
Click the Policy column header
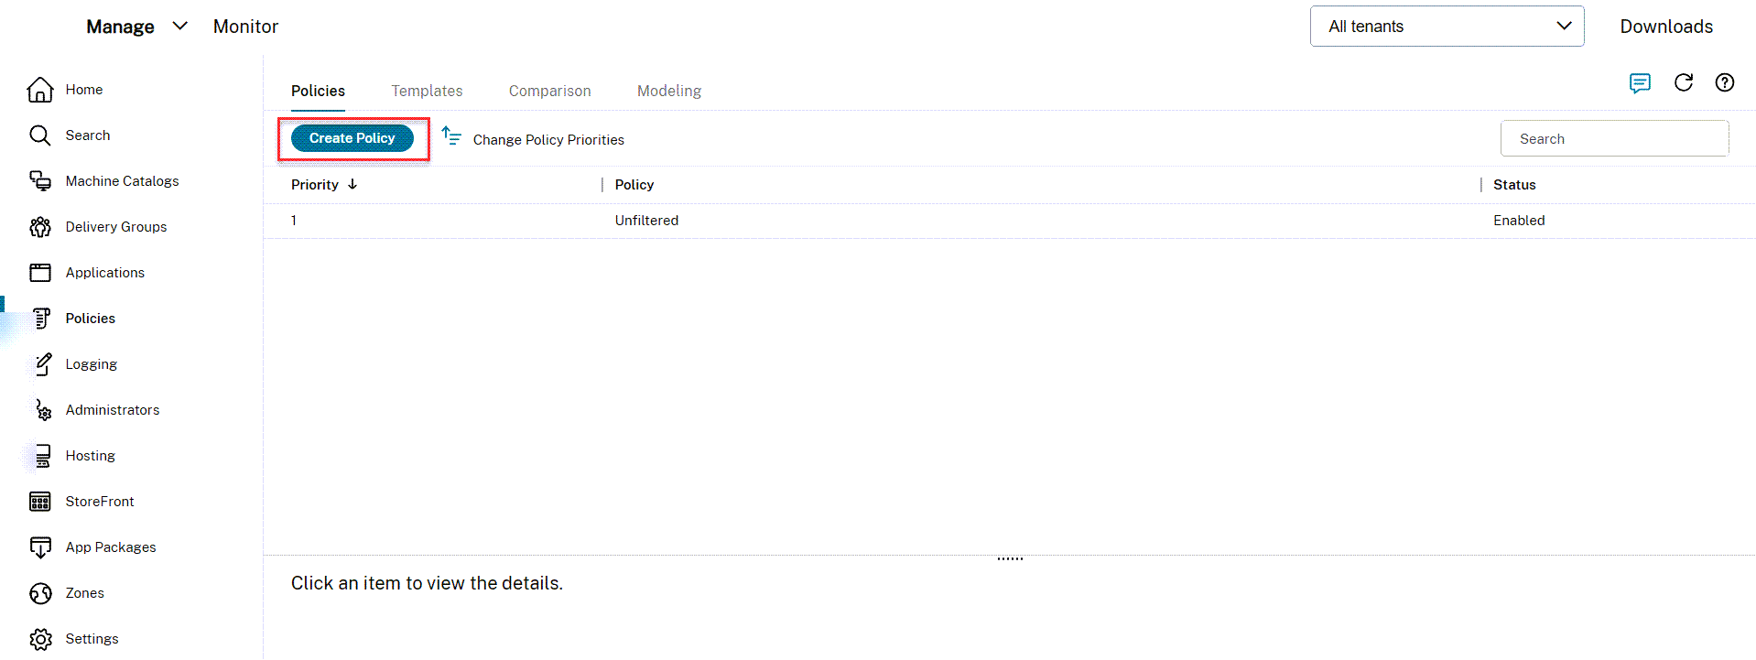pos(634,185)
